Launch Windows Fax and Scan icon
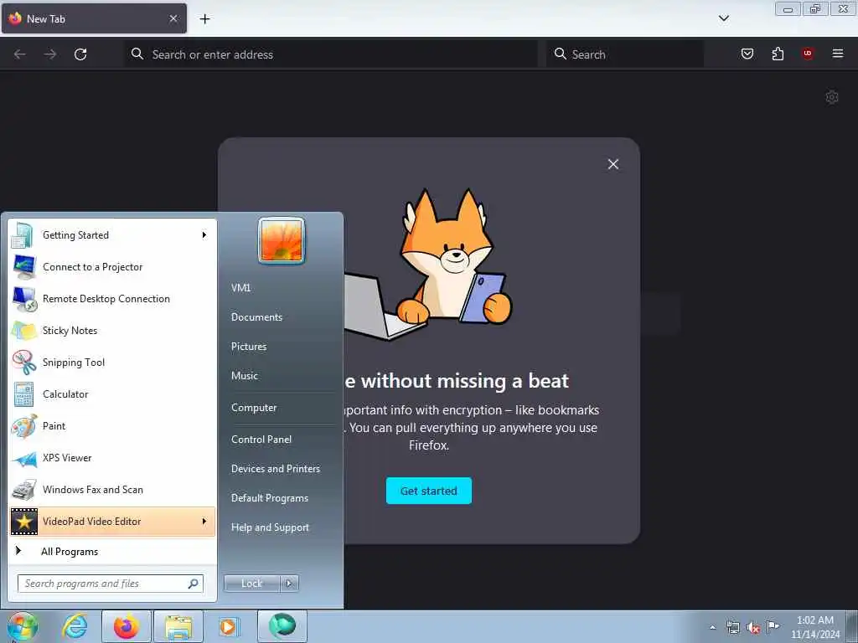858x643 pixels. click(x=23, y=490)
